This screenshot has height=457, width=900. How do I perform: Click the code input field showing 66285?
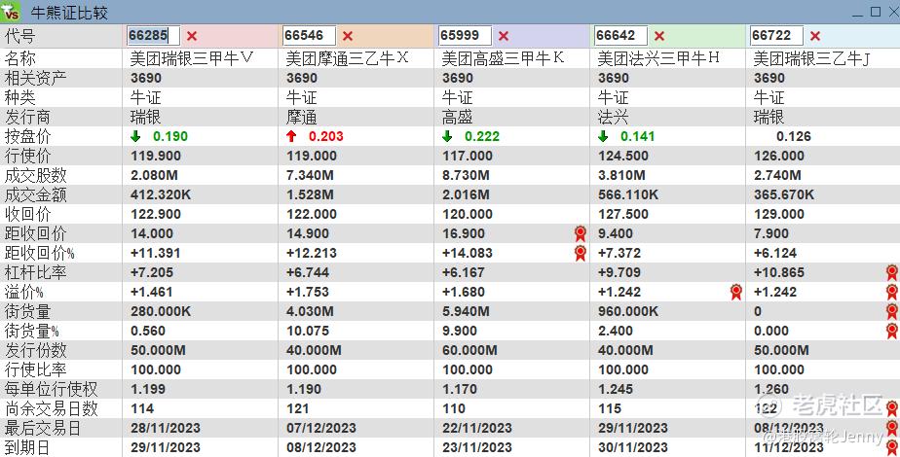click(153, 36)
